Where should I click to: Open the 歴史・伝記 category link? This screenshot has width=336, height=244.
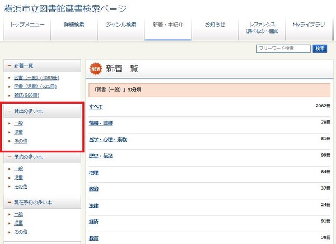click(x=101, y=156)
